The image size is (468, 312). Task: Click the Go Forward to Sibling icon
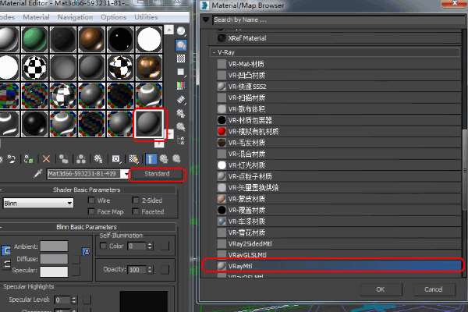[x=177, y=159]
